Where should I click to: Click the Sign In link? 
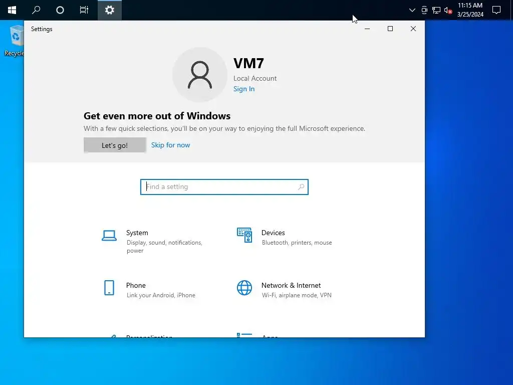[244, 89]
